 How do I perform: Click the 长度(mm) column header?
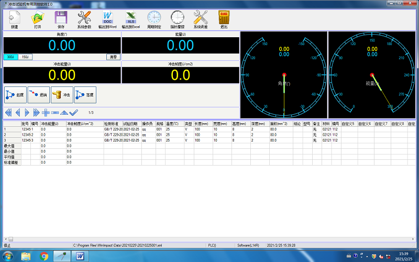(203, 124)
